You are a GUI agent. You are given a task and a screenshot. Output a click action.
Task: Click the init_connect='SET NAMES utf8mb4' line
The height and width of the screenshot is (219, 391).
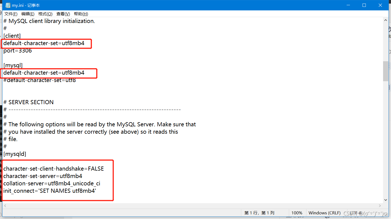[x=50, y=191]
